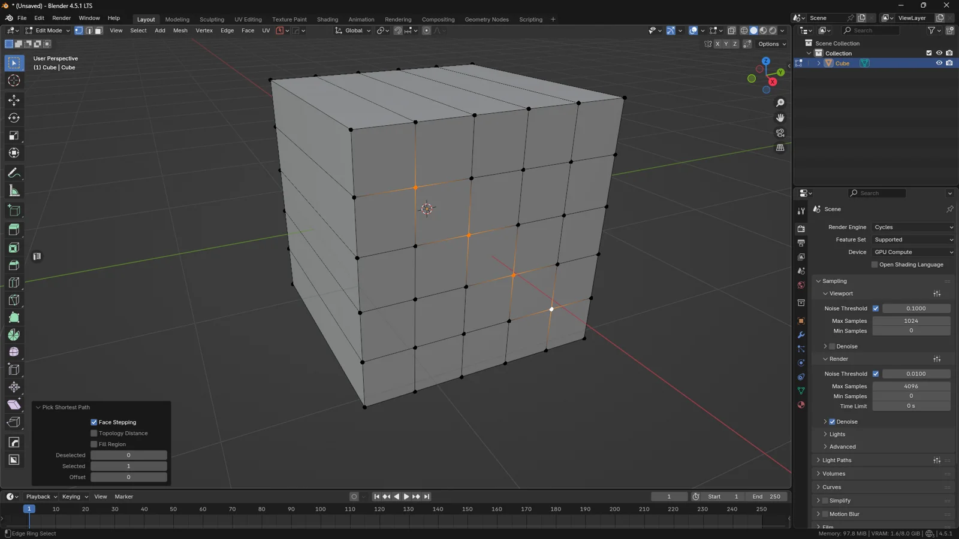Select the Measure tool
The height and width of the screenshot is (539, 959).
click(x=14, y=191)
